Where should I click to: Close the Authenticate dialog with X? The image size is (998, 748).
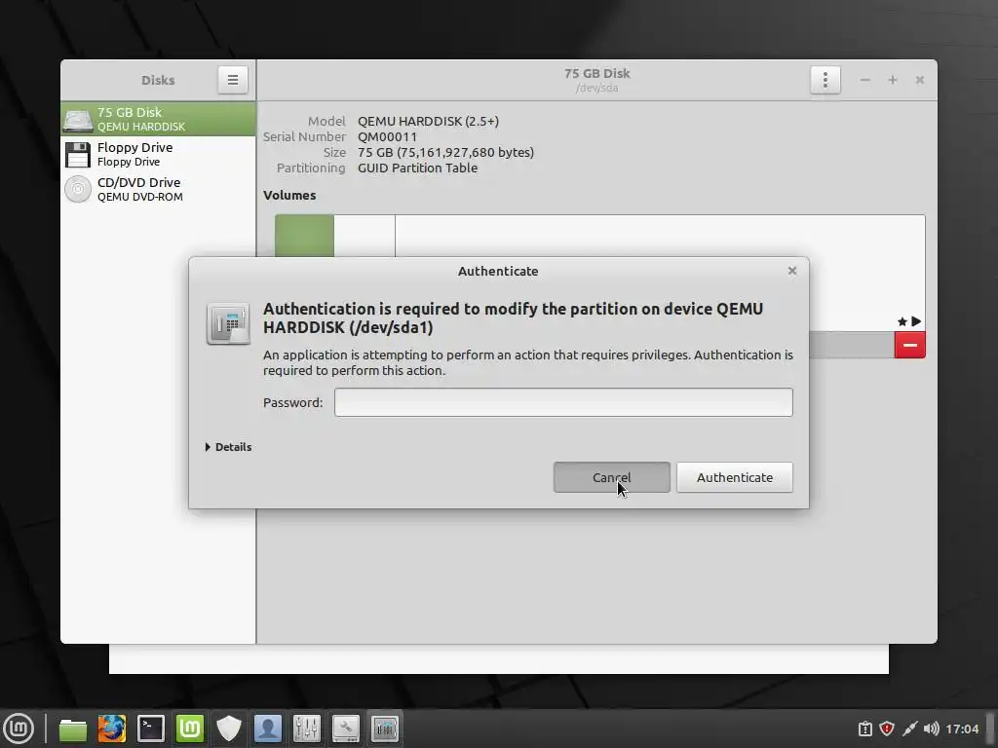click(791, 271)
